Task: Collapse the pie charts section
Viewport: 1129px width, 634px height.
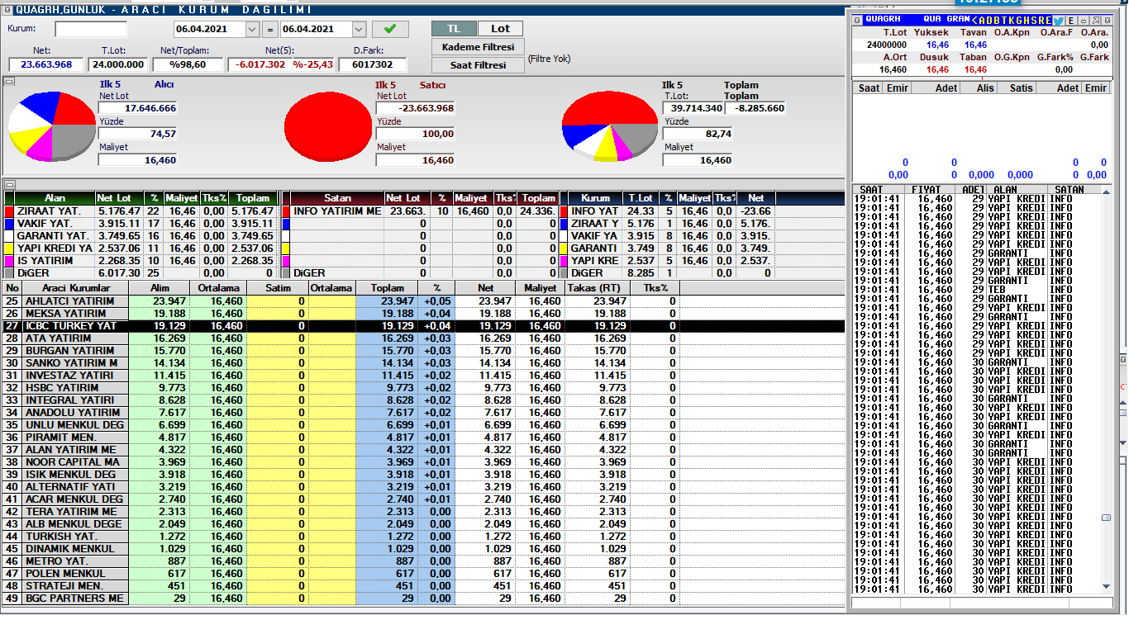Action: (9, 82)
